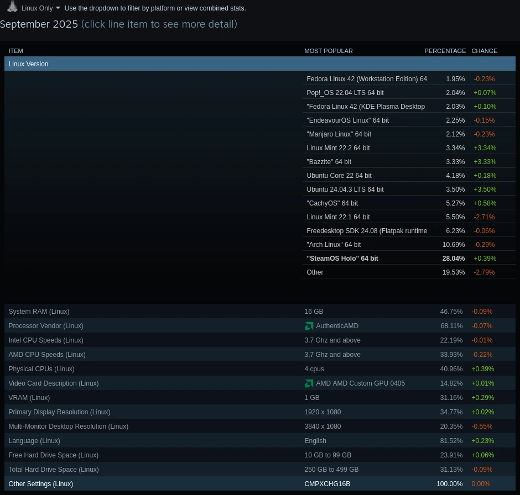The image size is (520, 495).
Task: Click Free Hard Drive Space (Linux)
Action: point(54,455)
